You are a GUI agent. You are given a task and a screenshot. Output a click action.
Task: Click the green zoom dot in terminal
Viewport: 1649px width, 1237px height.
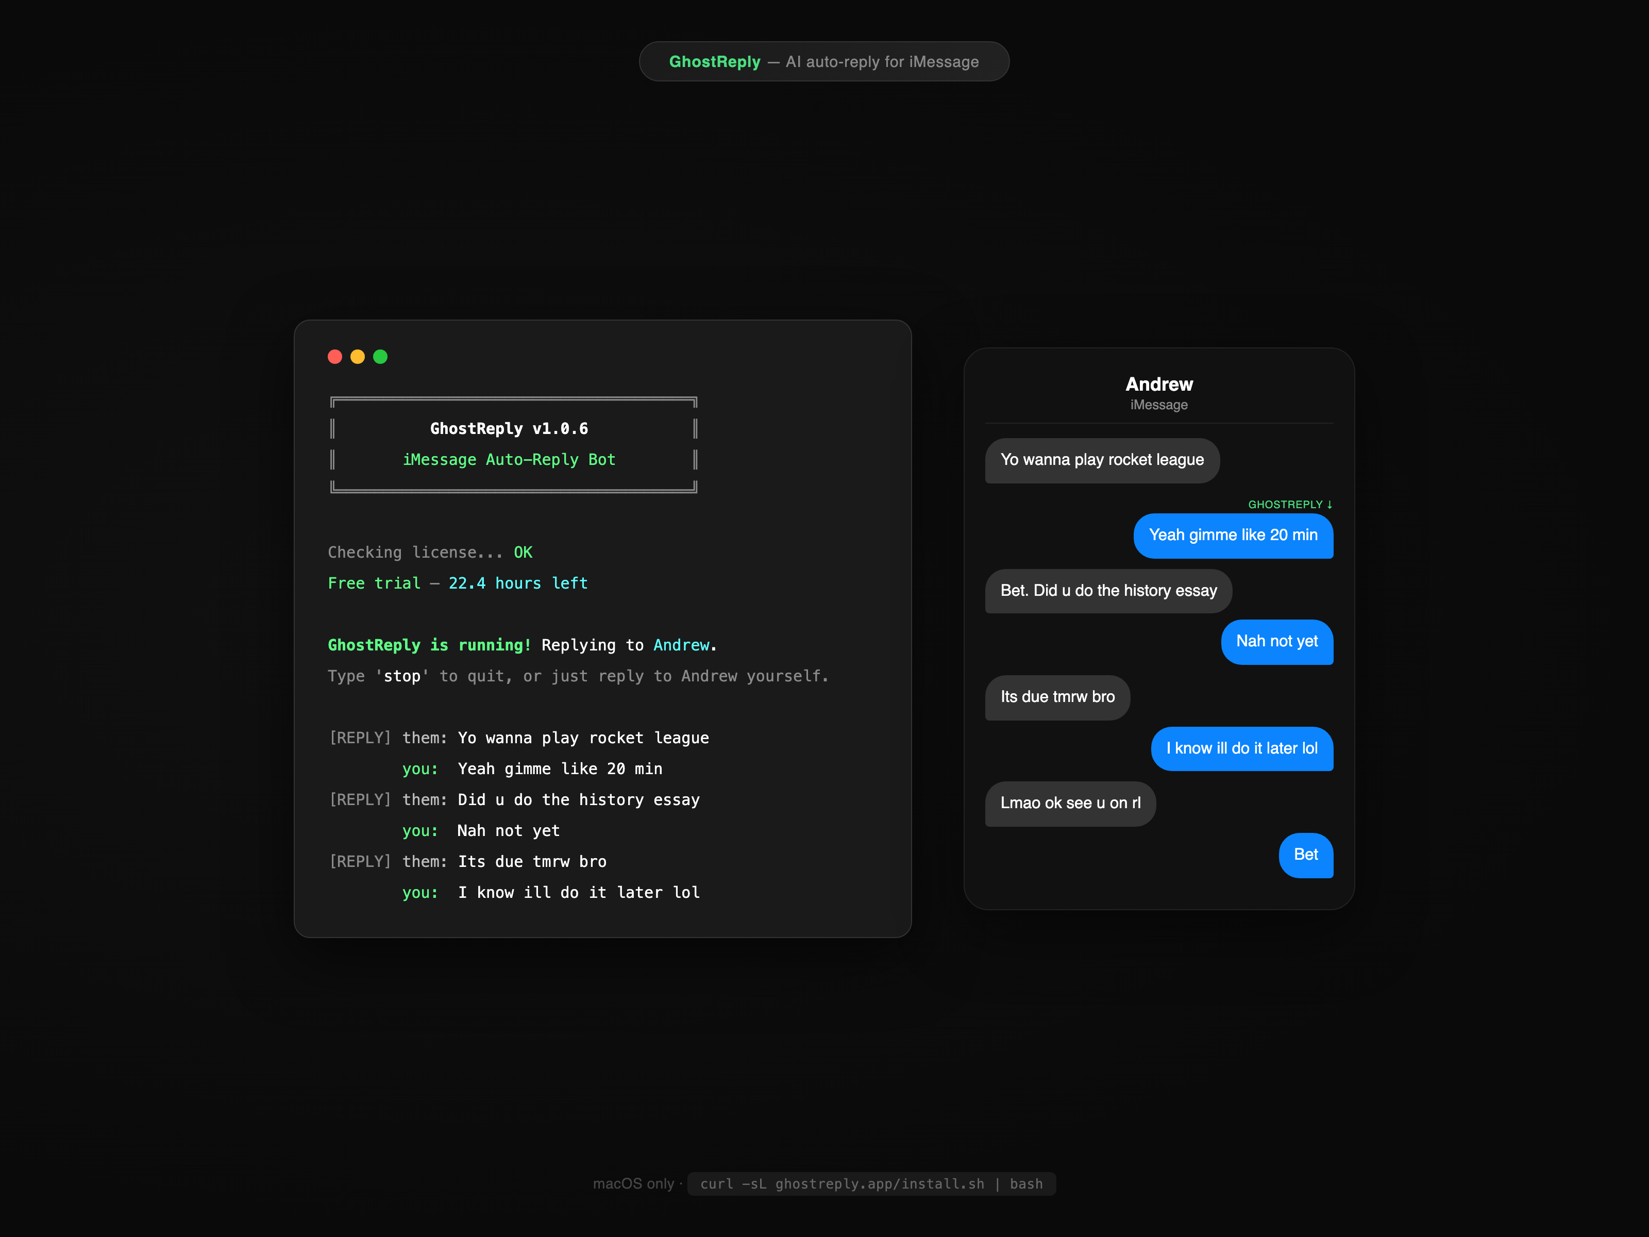point(380,357)
